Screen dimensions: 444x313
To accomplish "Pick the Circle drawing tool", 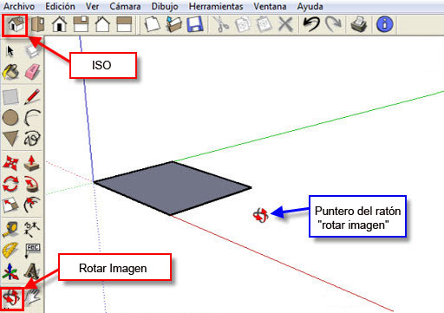I will click(10, 118).
